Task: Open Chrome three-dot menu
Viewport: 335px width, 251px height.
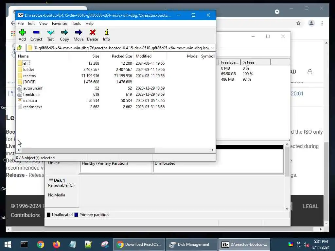Action: 322,23
